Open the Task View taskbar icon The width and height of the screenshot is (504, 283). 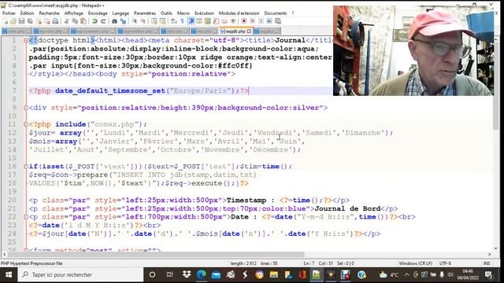(169, 275)
